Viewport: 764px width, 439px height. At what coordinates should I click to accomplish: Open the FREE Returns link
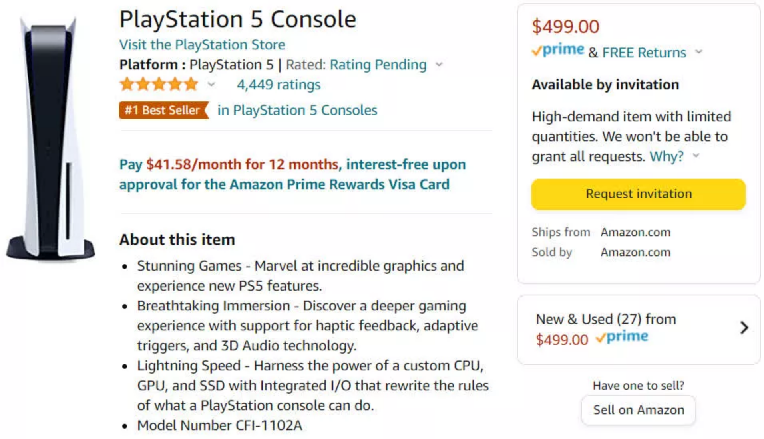[x=644, y=53]
